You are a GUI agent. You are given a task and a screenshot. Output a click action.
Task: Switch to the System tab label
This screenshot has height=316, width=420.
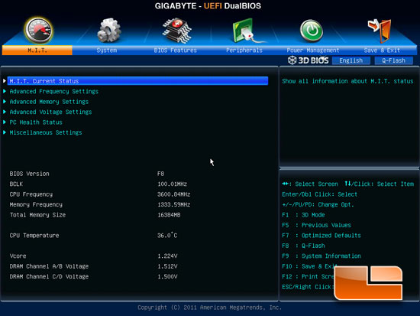pyautogui.click(x=107, y=50)
